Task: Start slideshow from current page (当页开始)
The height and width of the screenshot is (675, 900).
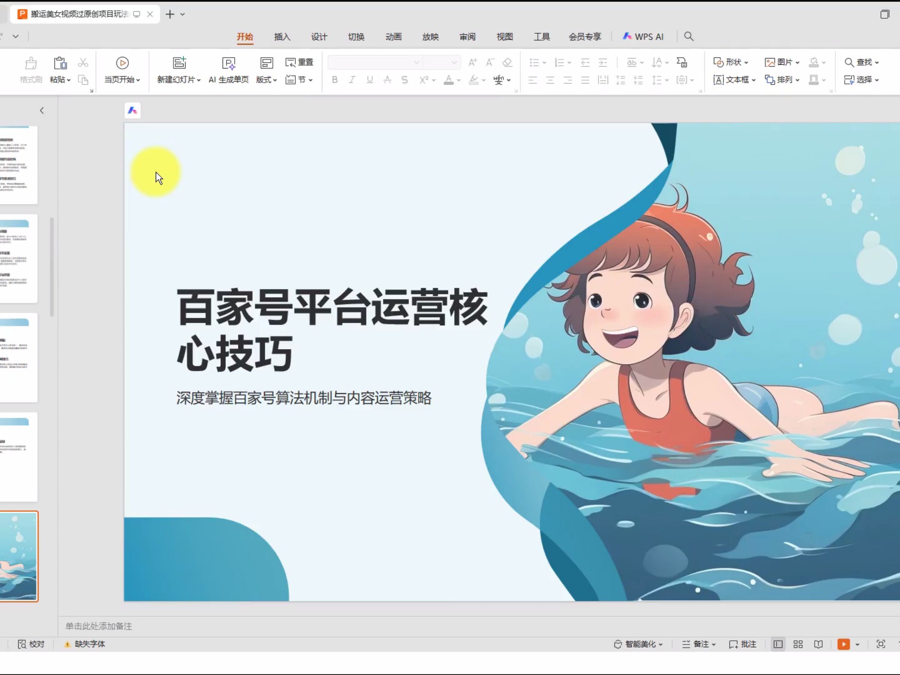Action: click(x=122, y=70)
